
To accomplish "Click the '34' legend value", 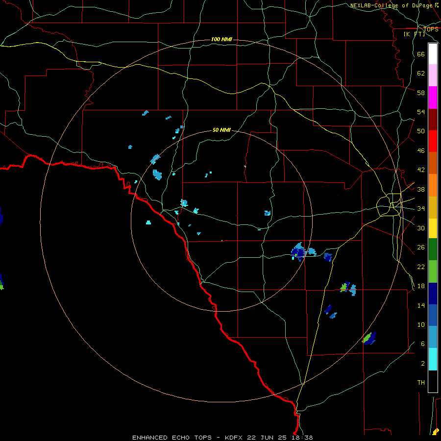I will (421, 209).
